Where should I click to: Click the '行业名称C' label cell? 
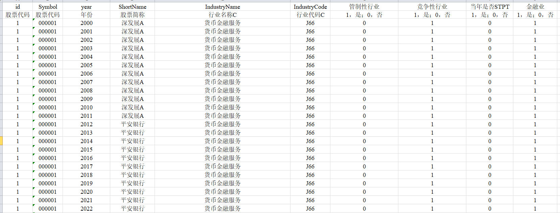point(223,15)
